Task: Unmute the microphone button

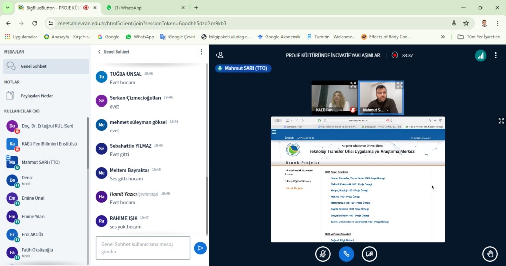Action: (x=322, y=254)
